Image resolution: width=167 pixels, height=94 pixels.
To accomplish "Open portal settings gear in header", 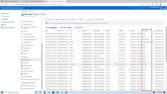I will click(x=139, y=8).
